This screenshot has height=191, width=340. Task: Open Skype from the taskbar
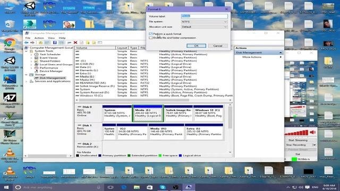coord(163,187)
